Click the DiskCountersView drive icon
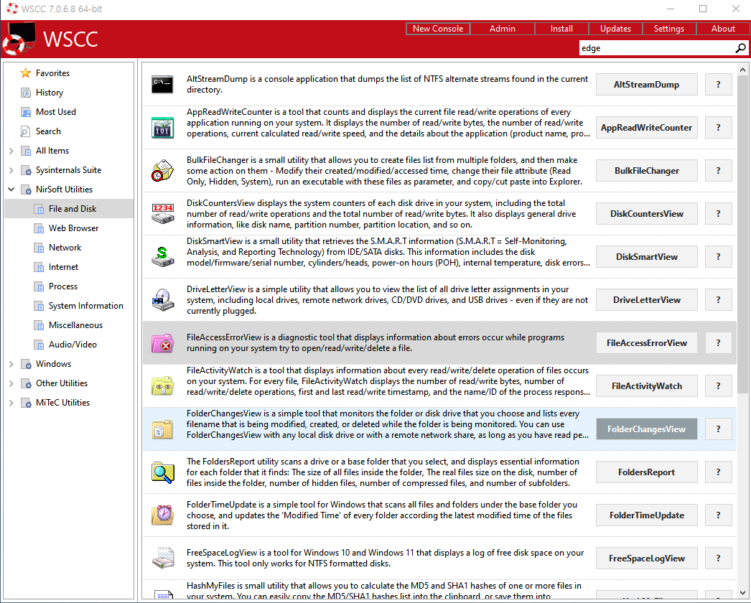751x603 pixels. click(163, 214)
